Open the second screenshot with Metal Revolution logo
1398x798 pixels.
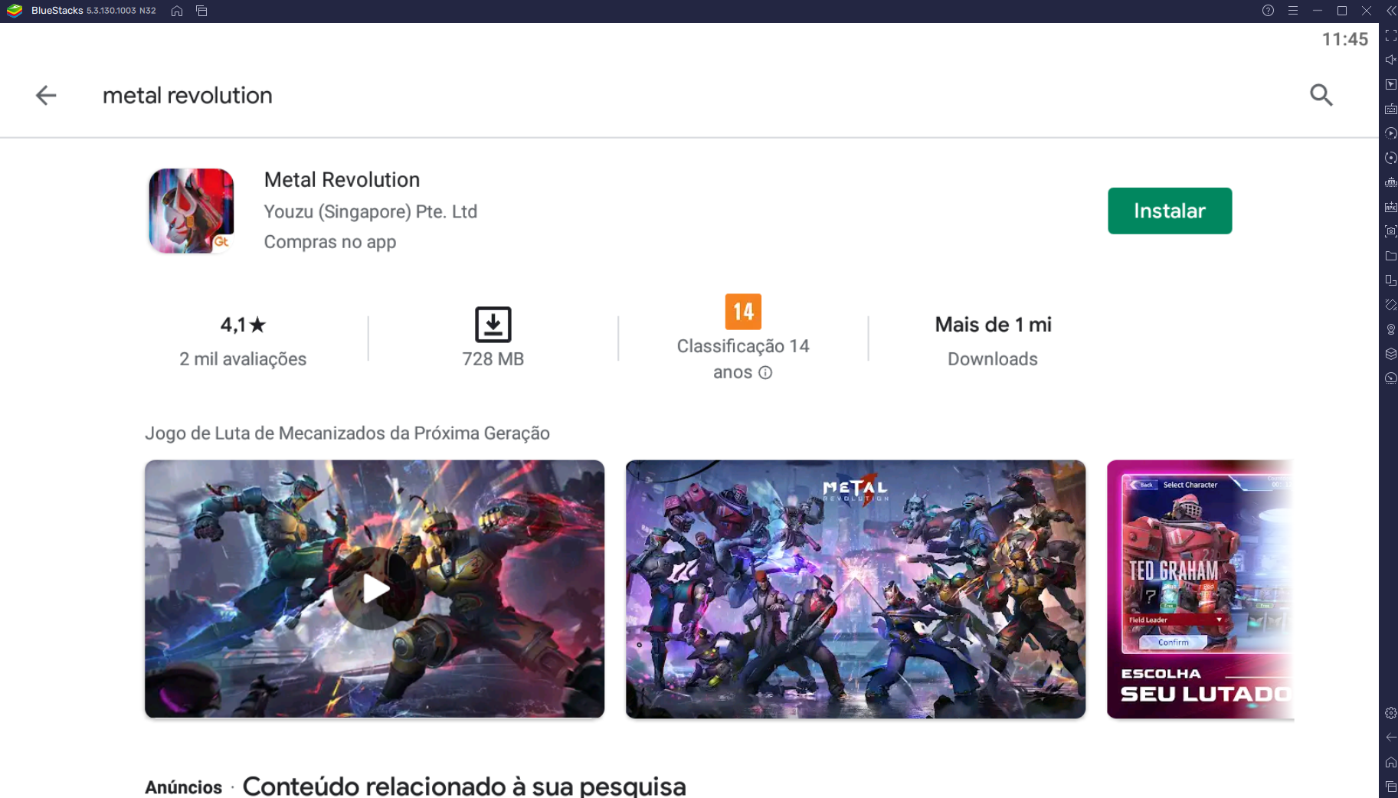[x=855, y=589]
